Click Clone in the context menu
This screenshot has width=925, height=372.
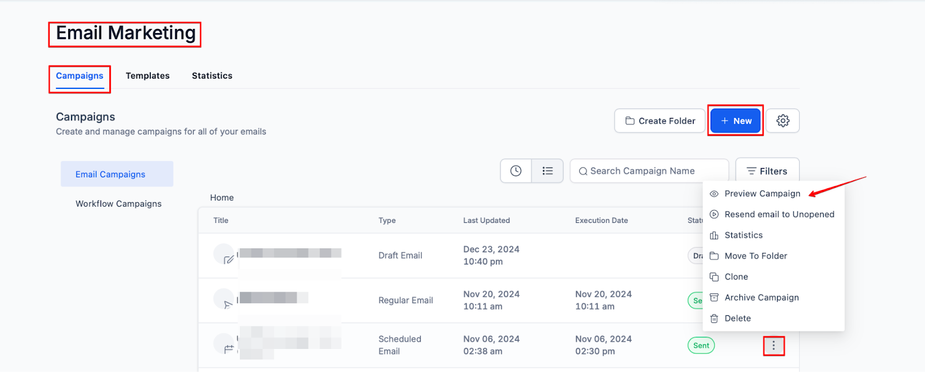point(736,277)
